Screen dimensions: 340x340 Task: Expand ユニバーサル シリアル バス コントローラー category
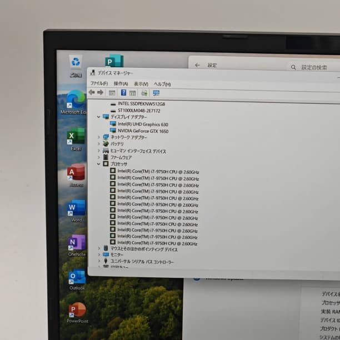[x=99, y=261]
